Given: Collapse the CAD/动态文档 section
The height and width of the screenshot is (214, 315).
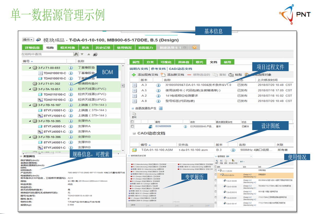Looking at the screenshot, I should point(134,133).
